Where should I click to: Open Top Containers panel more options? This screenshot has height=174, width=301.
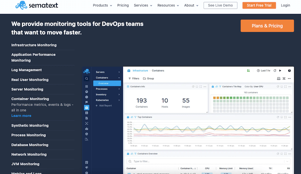tap(290, 117)
